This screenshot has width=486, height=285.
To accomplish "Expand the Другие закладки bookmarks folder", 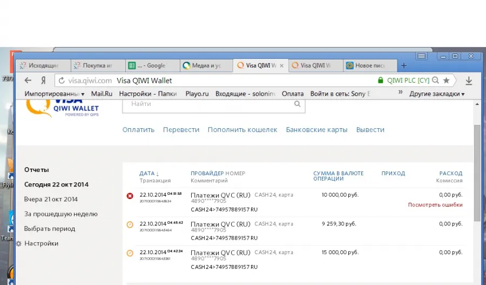I will [x=437, y=94].
